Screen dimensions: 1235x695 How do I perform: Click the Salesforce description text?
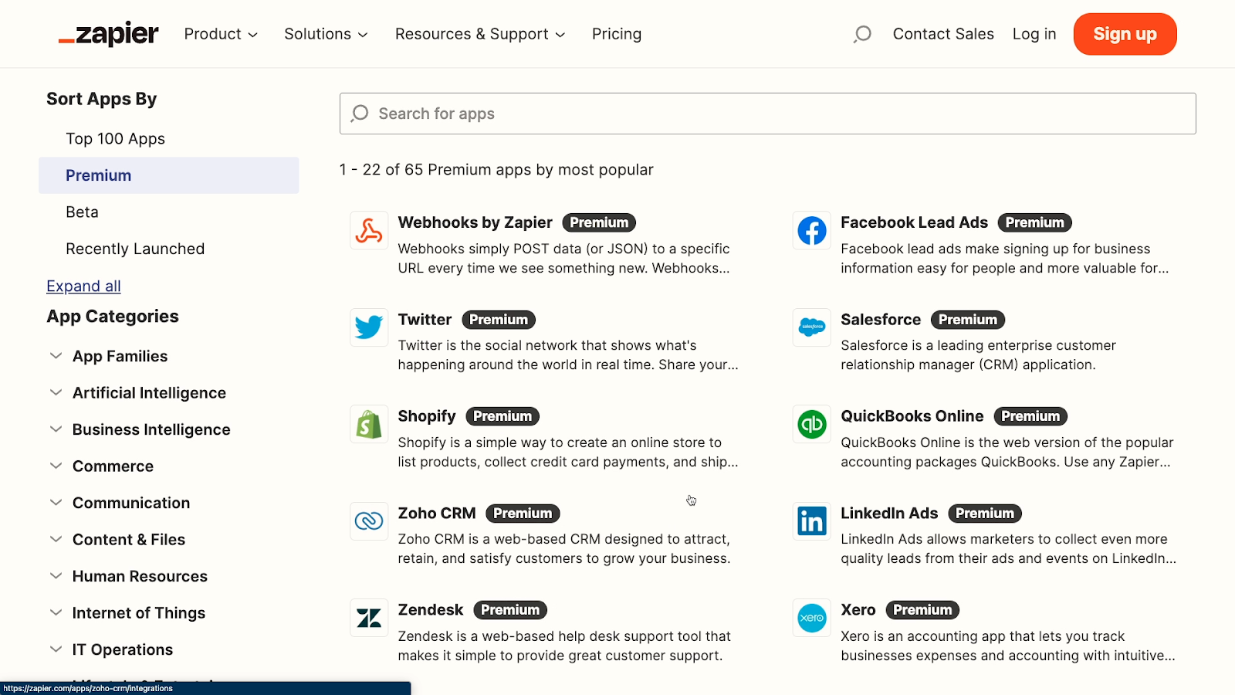(x=978, y=355)
